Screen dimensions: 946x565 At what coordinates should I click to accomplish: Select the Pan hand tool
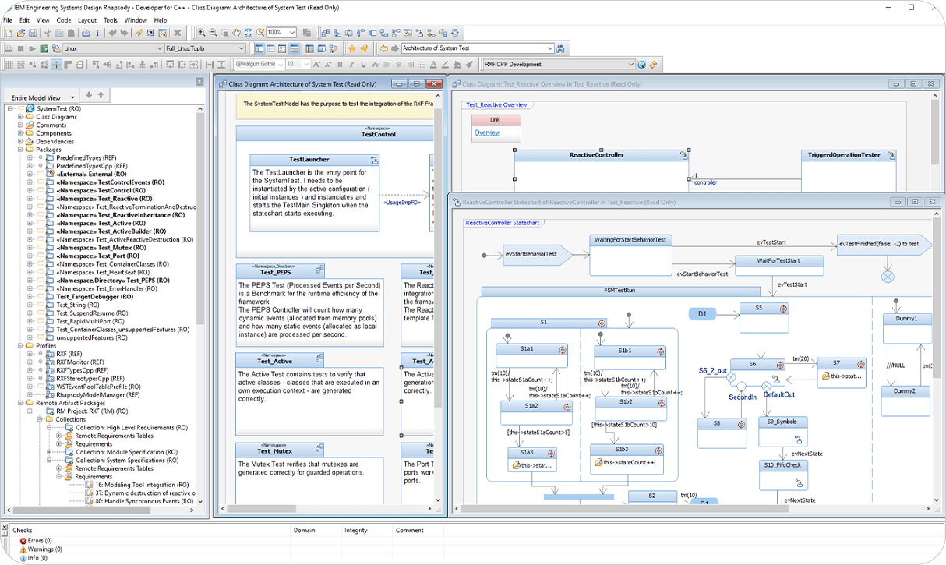pyautogui.click(x=236, y=33)
